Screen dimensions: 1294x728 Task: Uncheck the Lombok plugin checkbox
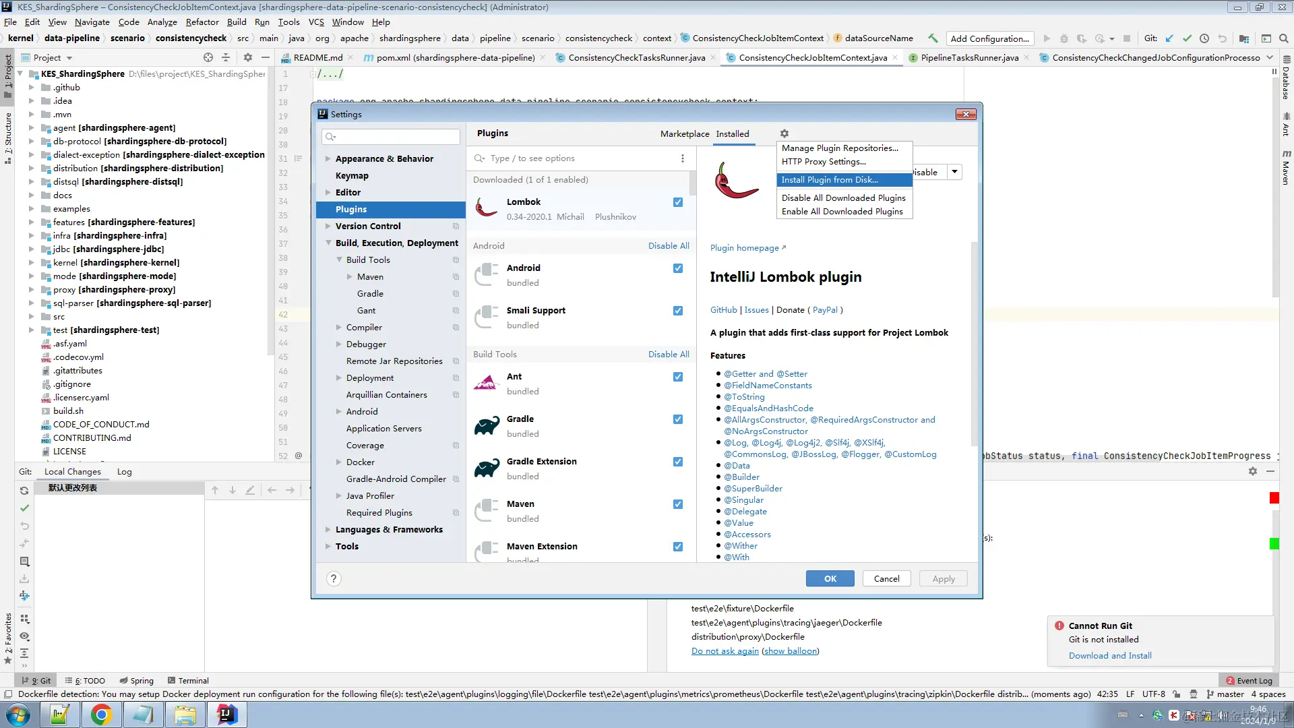(677, 202)
